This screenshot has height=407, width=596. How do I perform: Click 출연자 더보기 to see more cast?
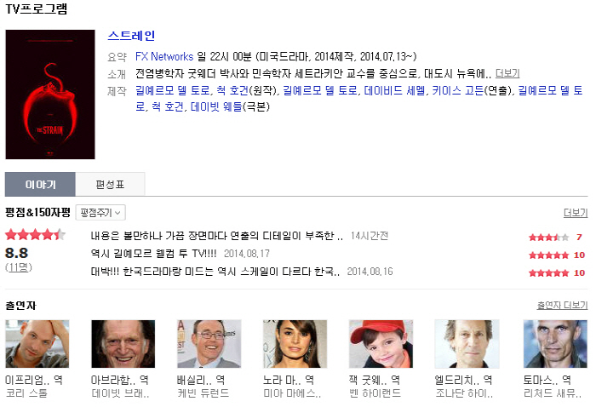pyautogui.click(x=562, y=305)
